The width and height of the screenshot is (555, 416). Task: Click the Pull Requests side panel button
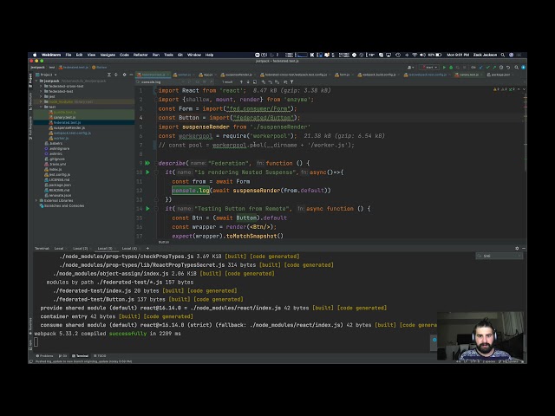point(30,128)
